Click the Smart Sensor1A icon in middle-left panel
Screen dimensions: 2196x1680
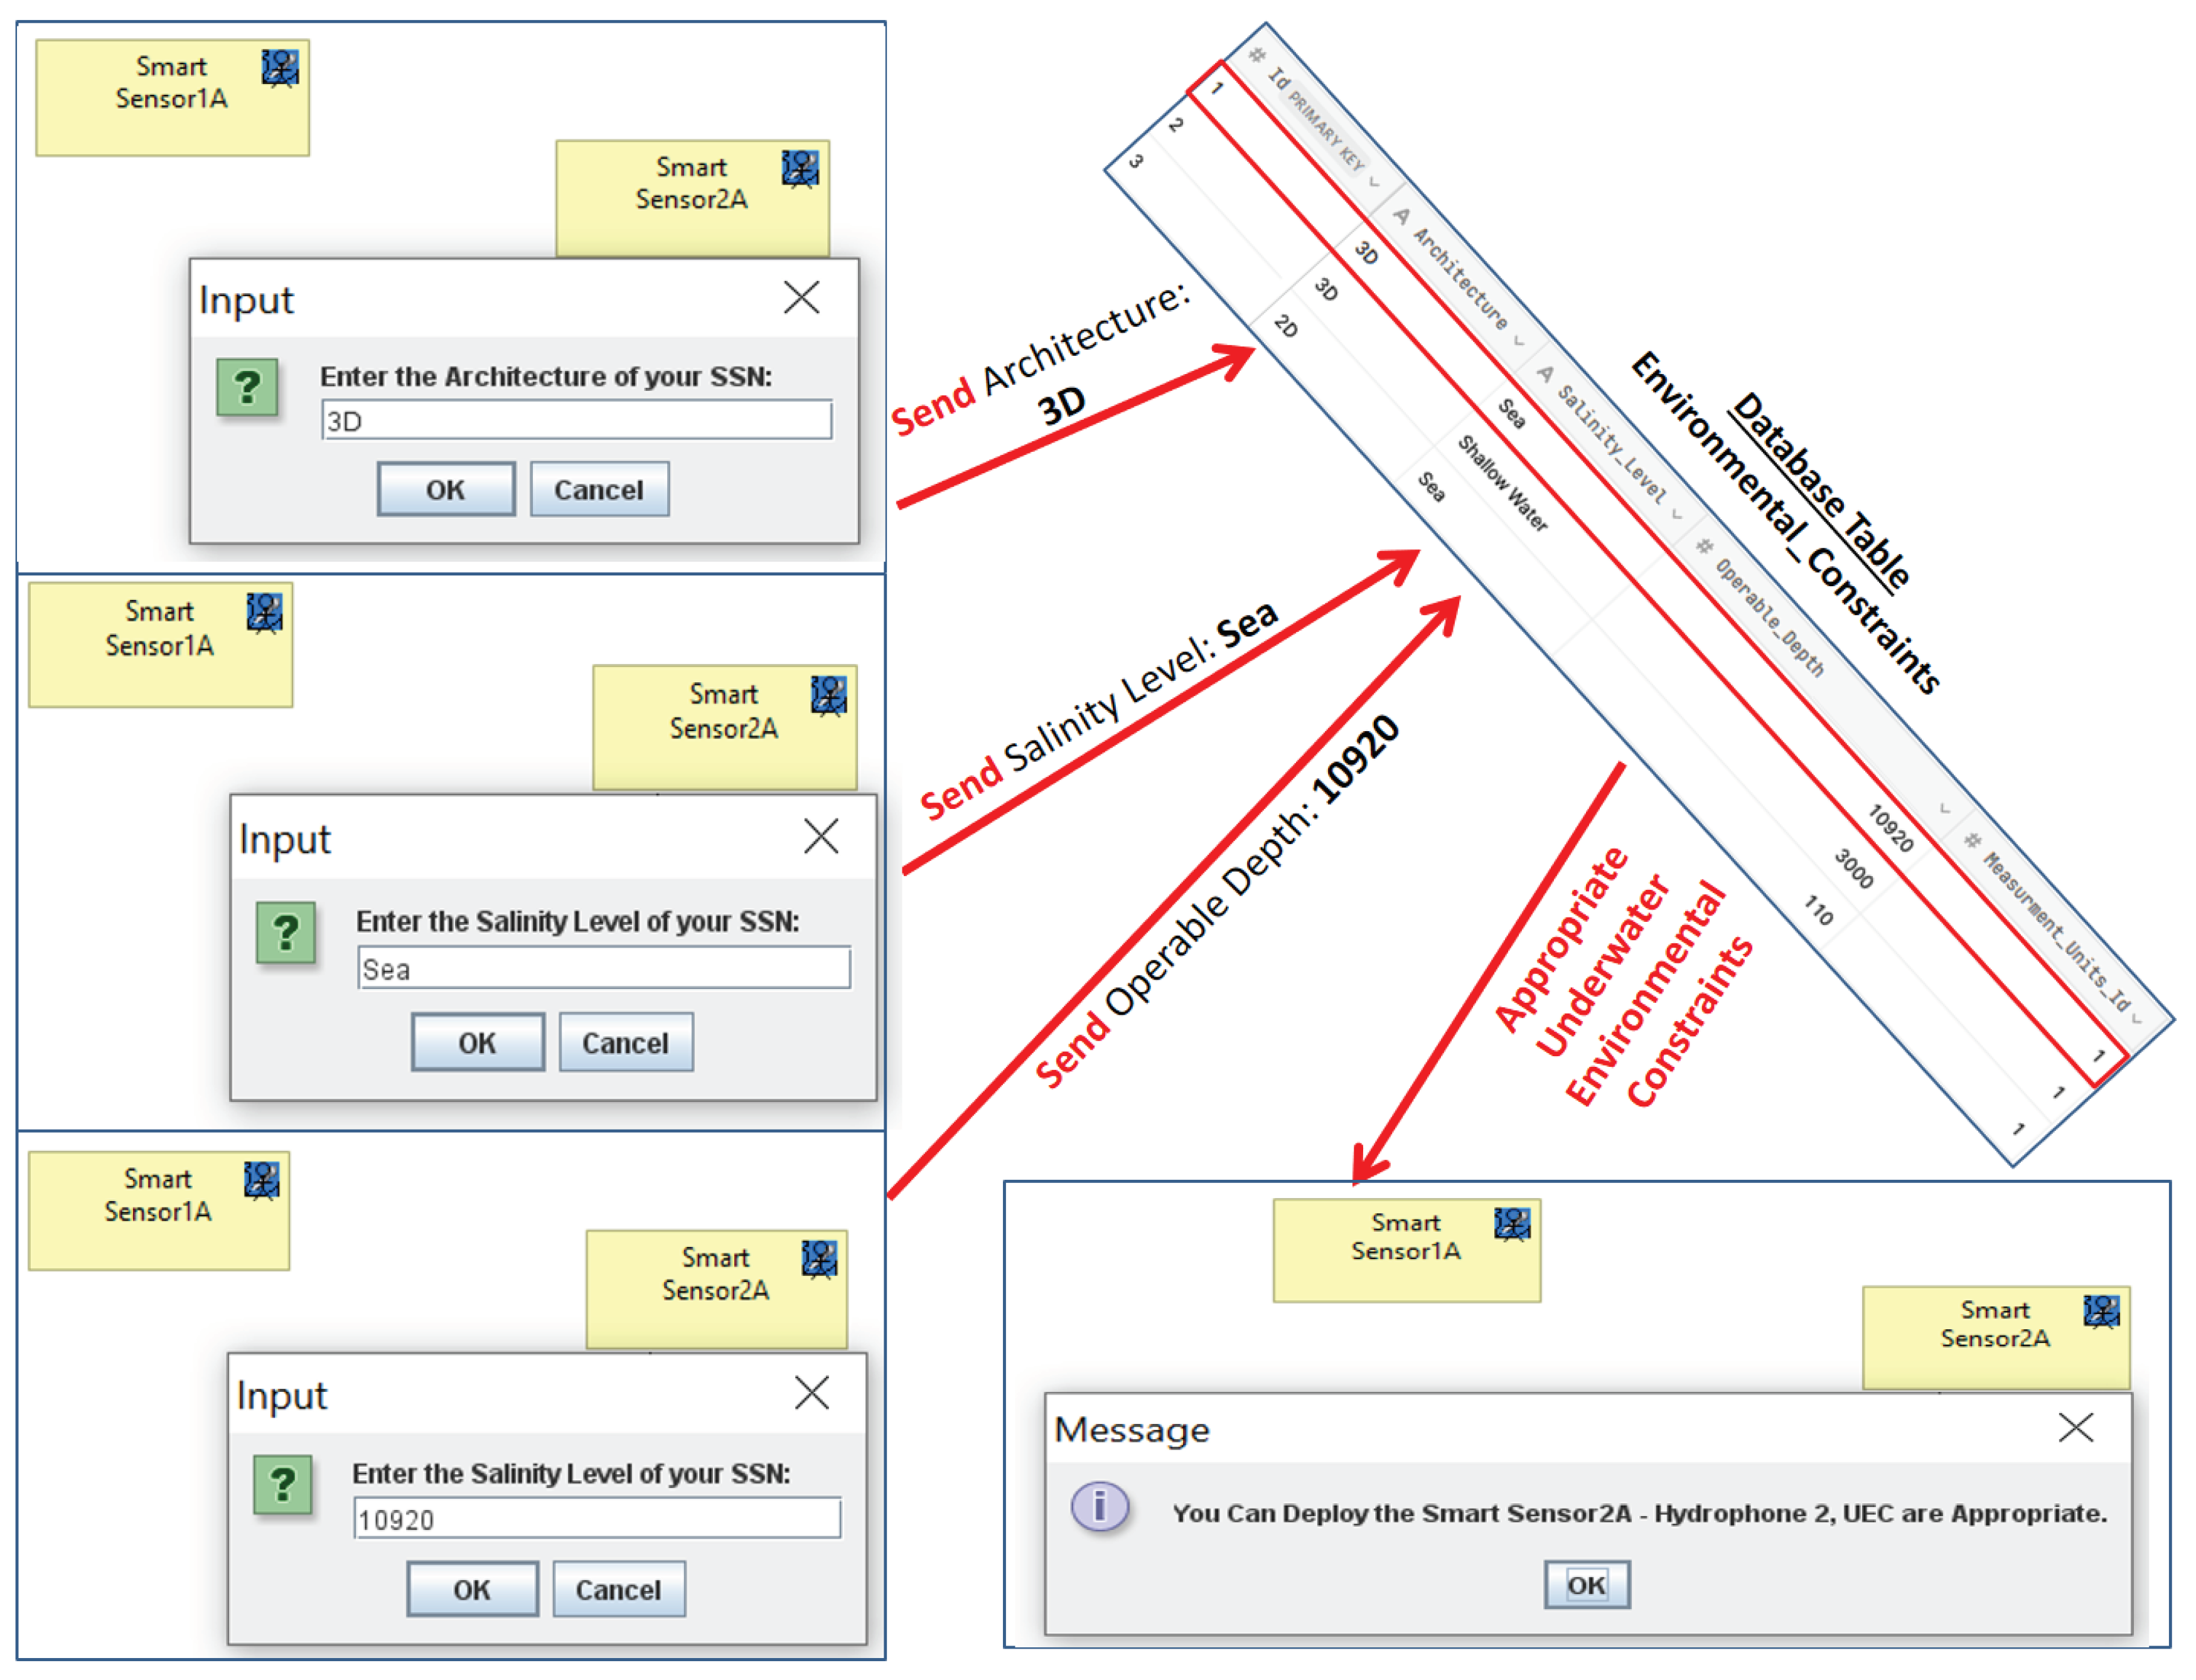pyautogui.click(x=266, y=611)
